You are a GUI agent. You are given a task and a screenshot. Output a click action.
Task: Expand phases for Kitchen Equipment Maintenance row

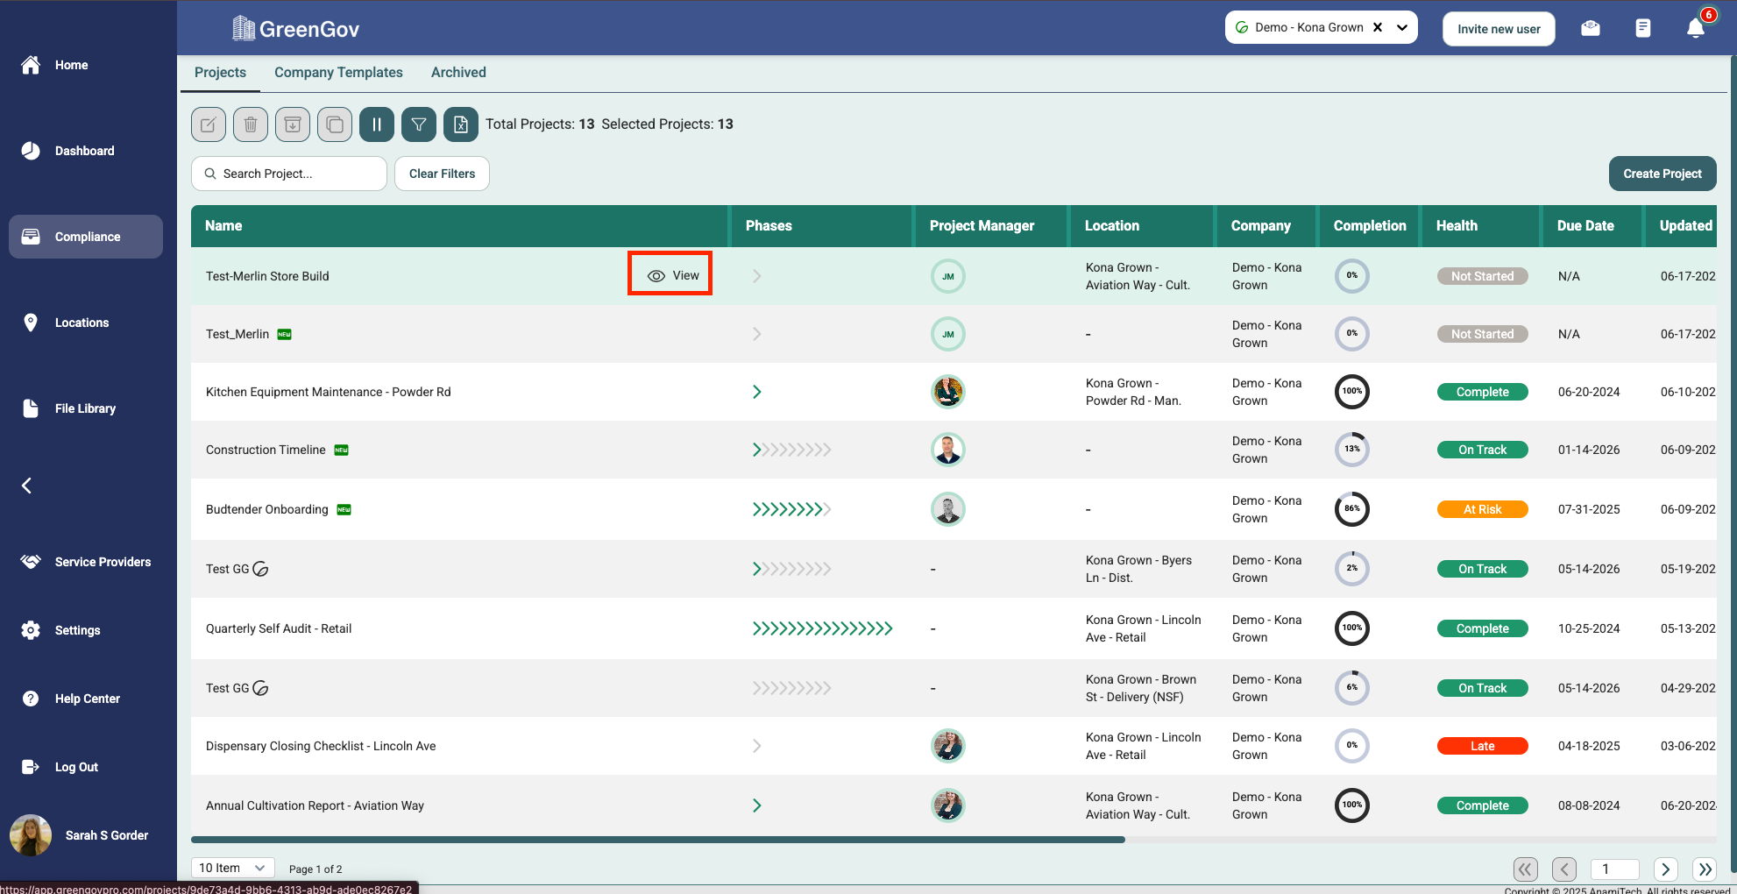pyautogui.click(x=757, y=392)
